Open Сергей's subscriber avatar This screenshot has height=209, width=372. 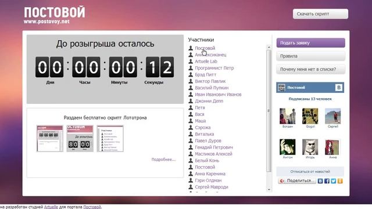pyautogui.click(x=332, y=116)
